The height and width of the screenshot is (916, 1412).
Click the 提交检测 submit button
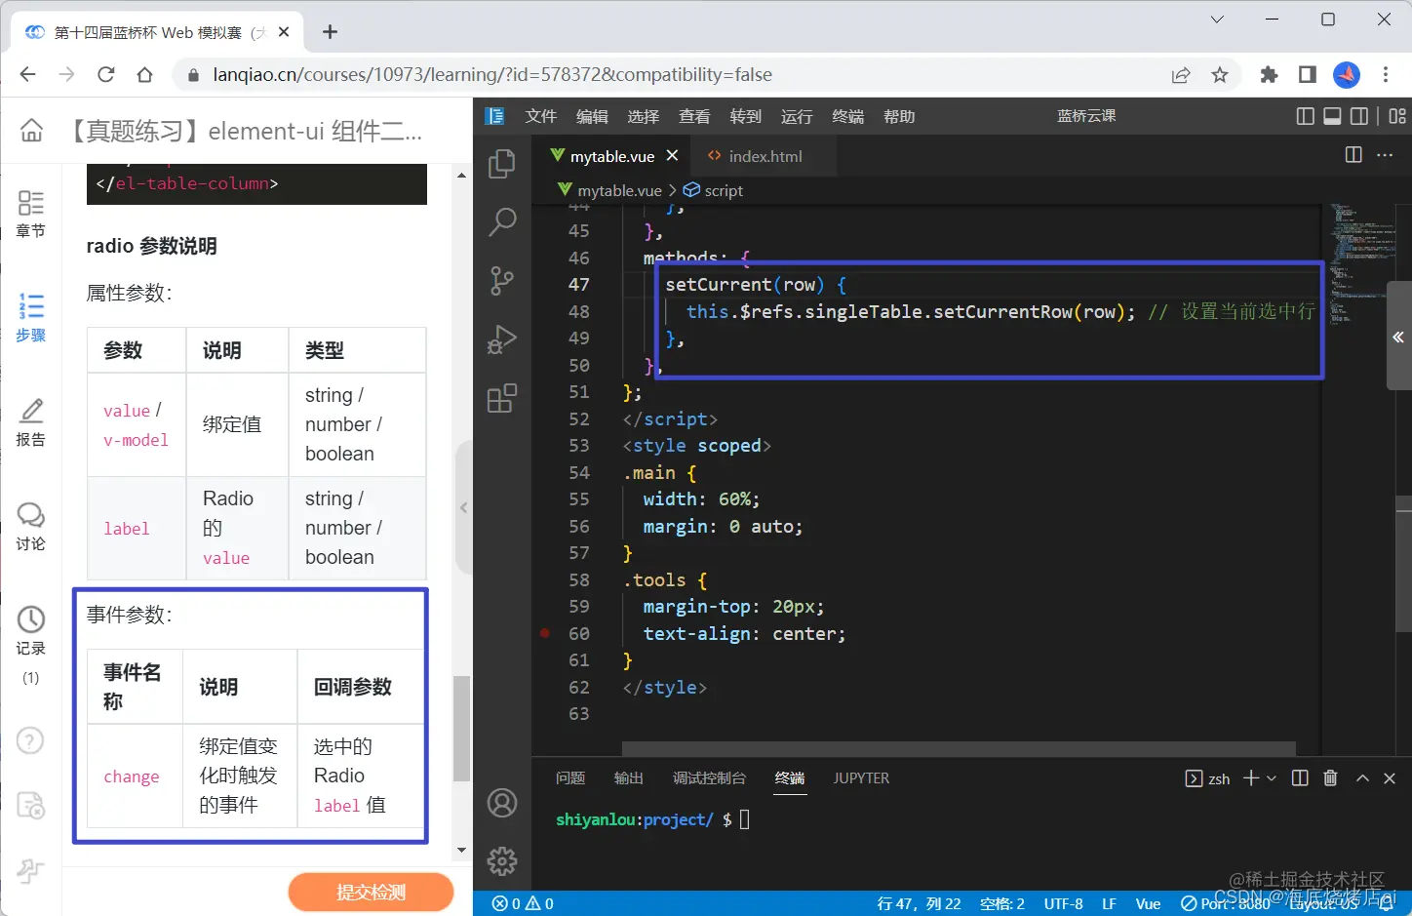click(x=371, y=891)
